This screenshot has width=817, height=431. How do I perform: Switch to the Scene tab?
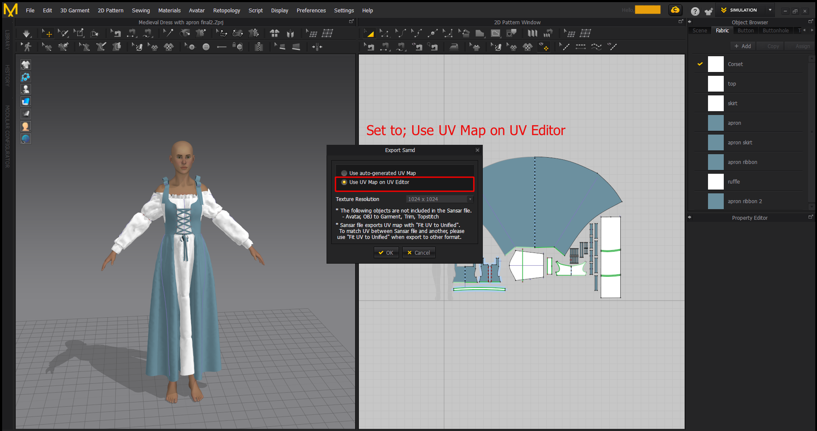699,31
